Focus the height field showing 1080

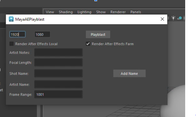click(x=42, y=34)
